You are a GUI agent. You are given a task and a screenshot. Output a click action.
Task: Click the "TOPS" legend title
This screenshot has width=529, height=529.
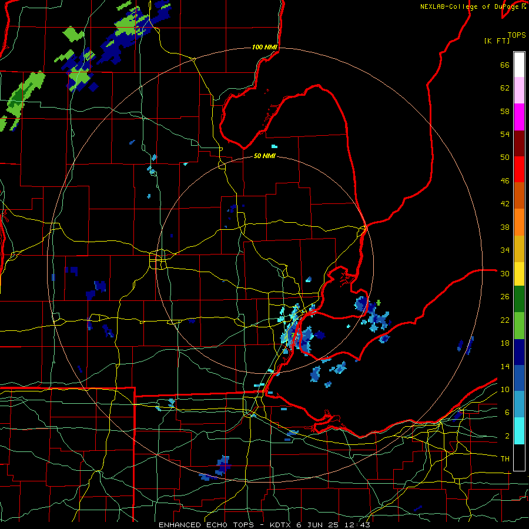tap(517, 35)
